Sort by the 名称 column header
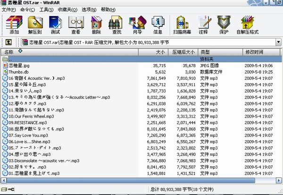283x195 pixels. [x=70, y=52]
